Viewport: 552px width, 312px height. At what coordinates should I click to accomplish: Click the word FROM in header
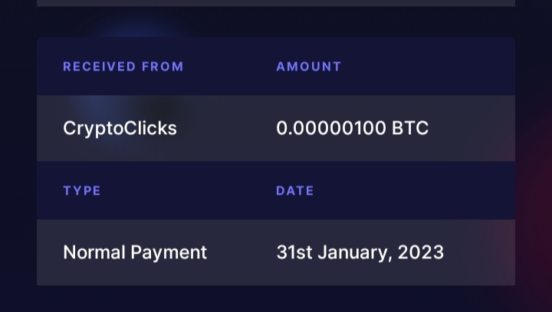[x=163, y=67]
